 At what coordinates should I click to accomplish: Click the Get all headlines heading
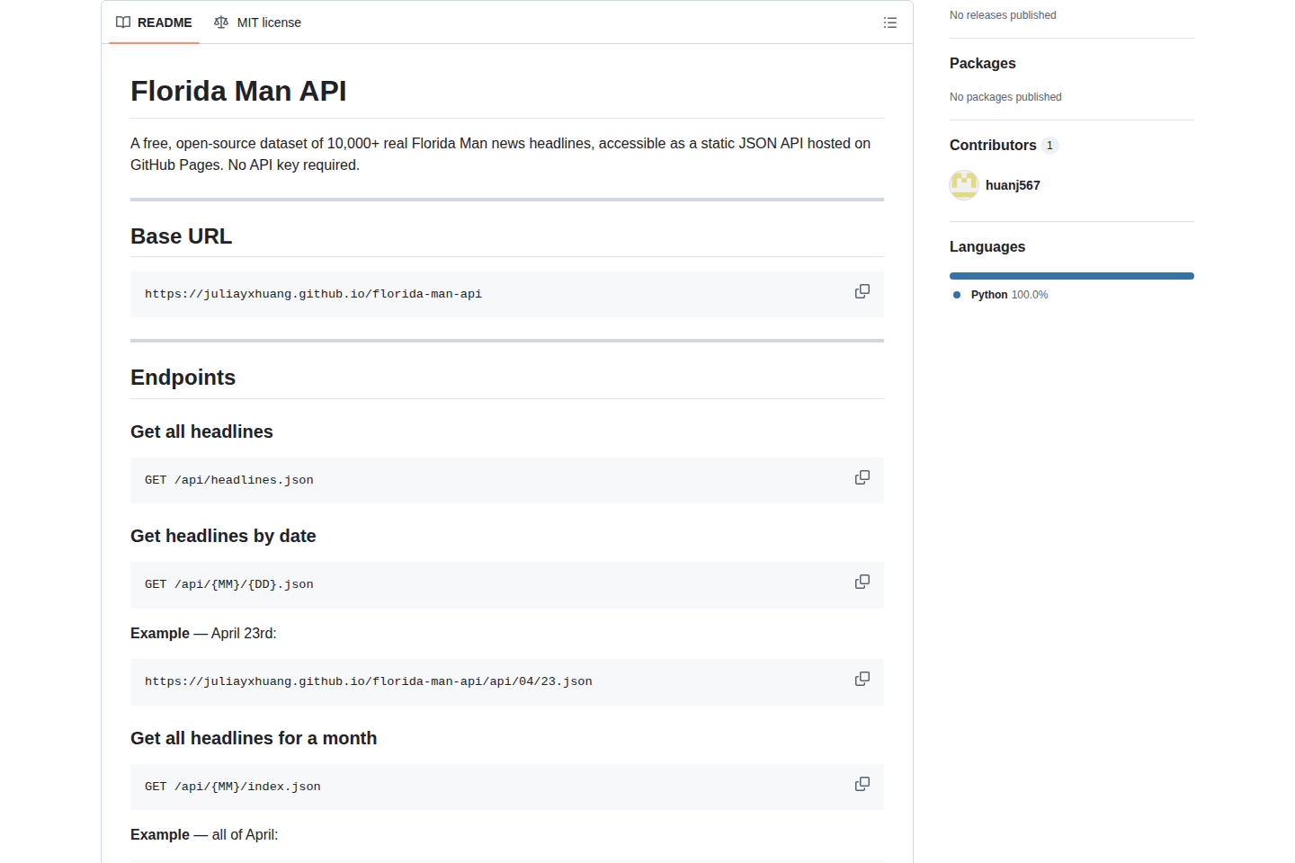pyautogui.click(x=201, y=431)
